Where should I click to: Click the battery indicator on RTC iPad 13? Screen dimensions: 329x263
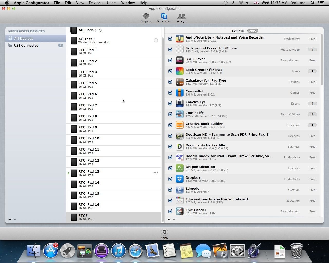pos(155,173)
